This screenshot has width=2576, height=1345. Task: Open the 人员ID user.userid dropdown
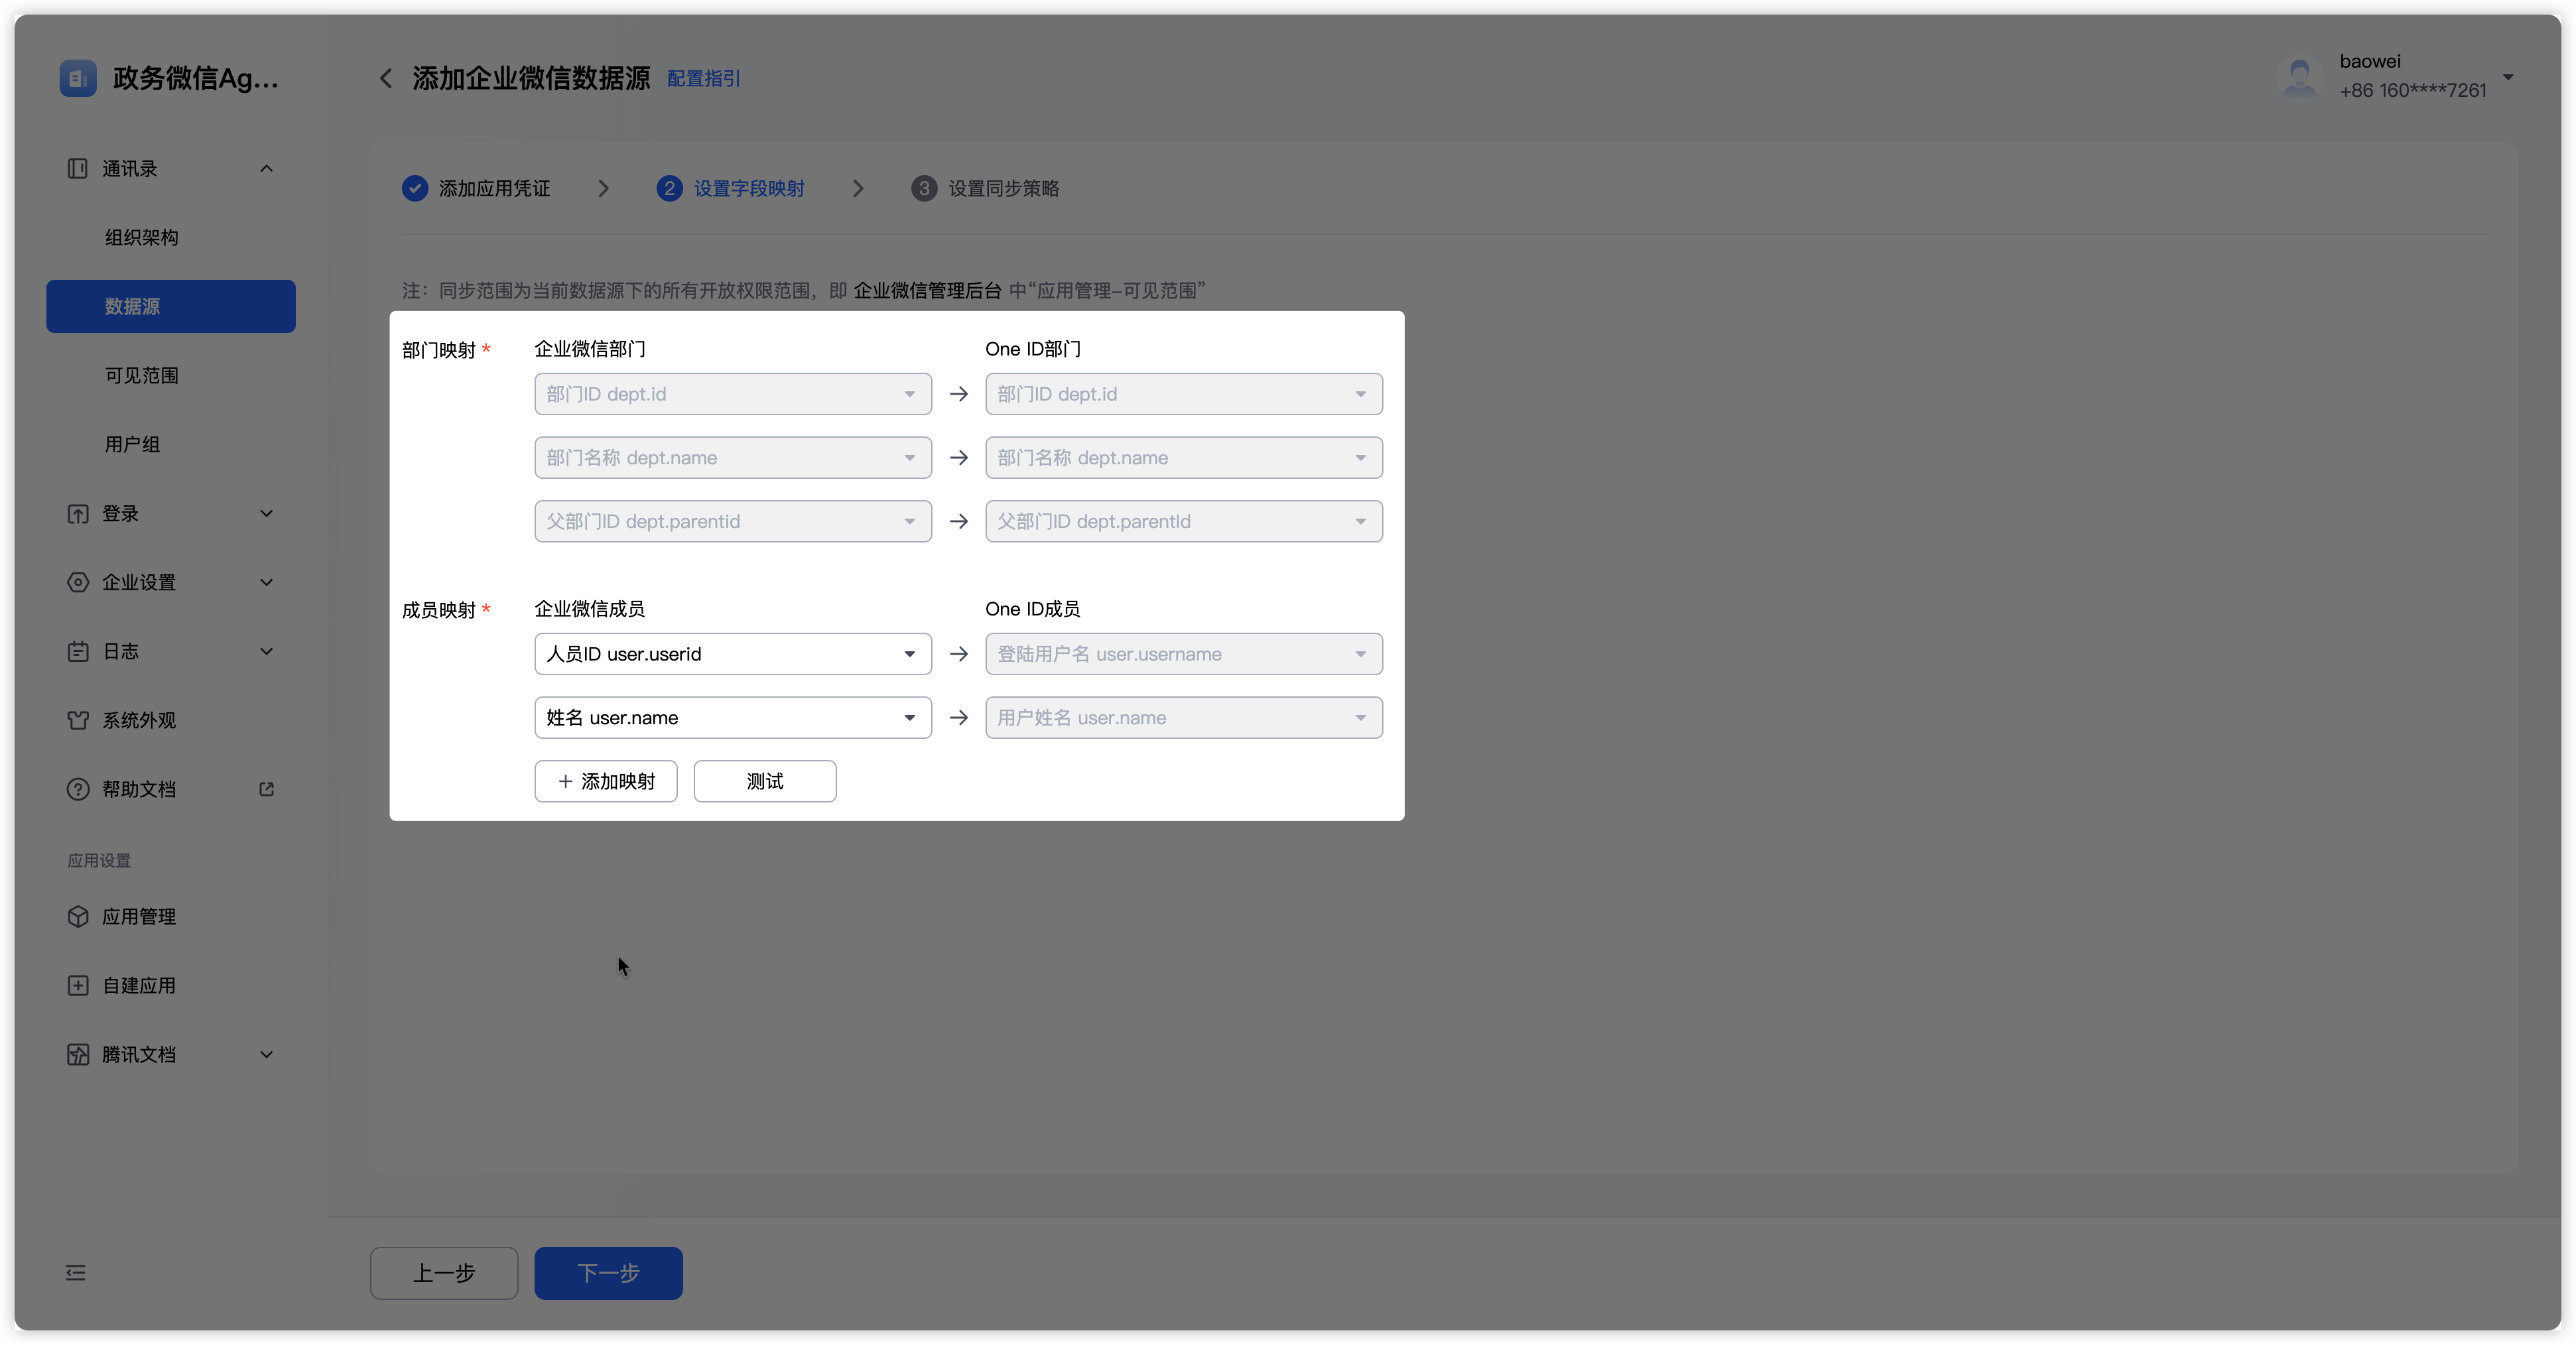tap(732, 654)
